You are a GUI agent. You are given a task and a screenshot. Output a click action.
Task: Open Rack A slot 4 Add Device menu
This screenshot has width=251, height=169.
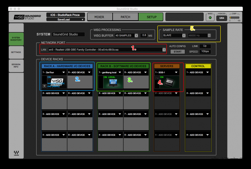tap(54, 135)
